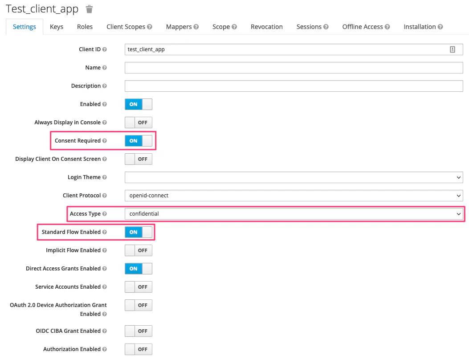This screenshot has height=360, width=469.
Task: Click the Test_client_app page title
Action: point(42,9)
